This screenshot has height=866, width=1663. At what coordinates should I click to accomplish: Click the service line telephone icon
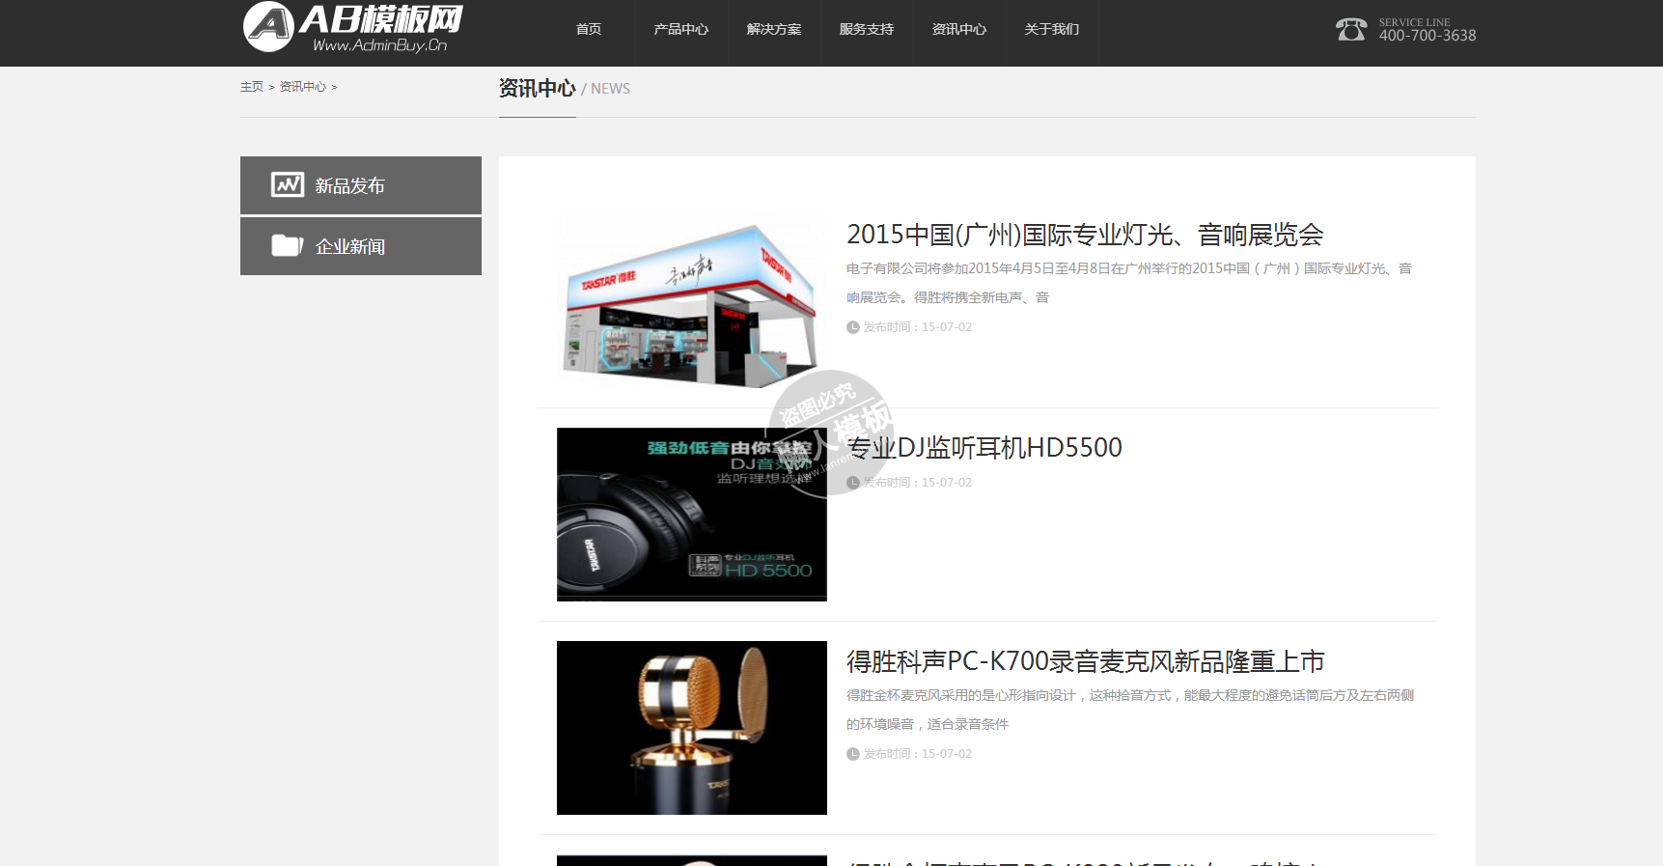coord(1350,30)
